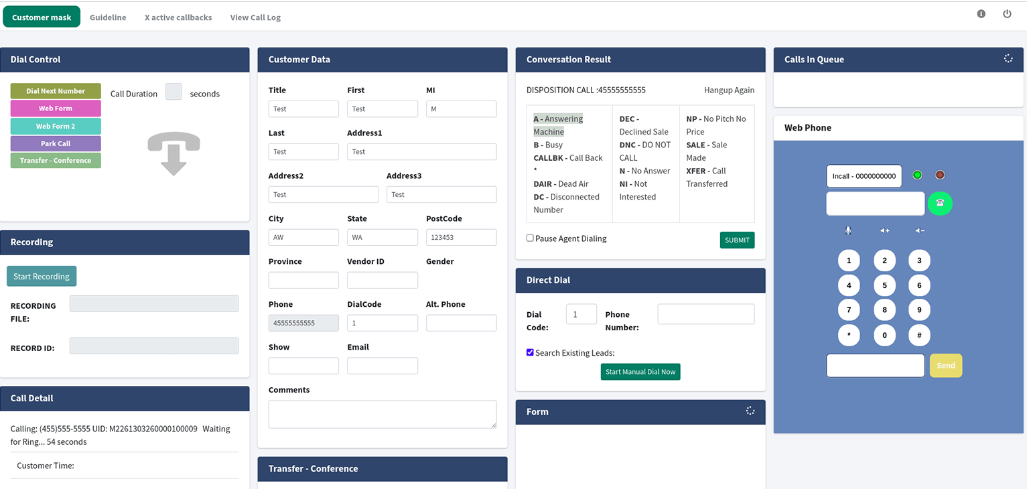Click Web Phone number input below Incall

[x=876, y=204]
